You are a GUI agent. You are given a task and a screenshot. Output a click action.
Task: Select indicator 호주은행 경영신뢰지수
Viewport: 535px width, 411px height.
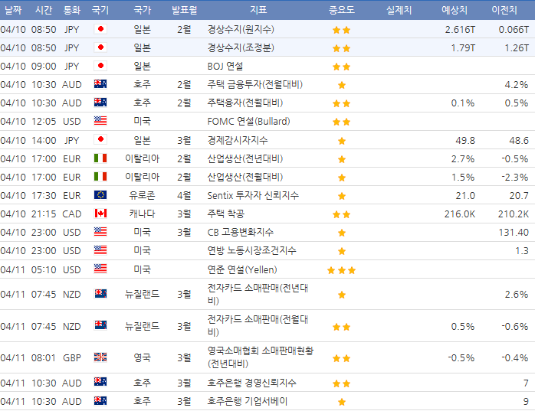[251, 383]
